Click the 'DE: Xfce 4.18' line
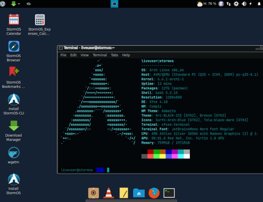This screenshot has height=202, width=263. click(x=155, y=102)
